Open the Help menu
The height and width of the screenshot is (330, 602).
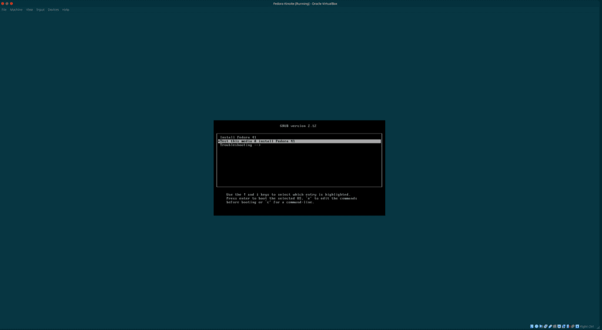tap(66, 10)
